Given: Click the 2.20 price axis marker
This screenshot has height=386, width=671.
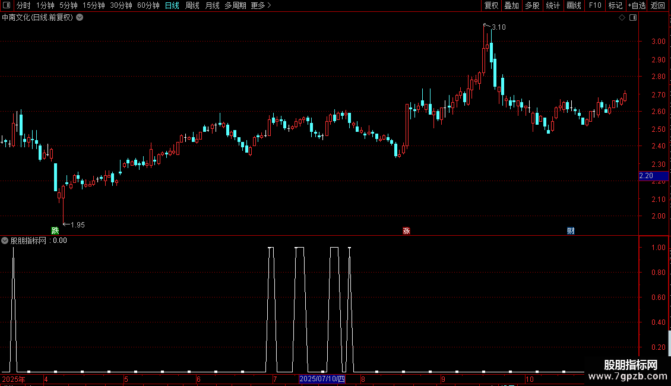Looking at the screenshot, I should click(653, 176).
